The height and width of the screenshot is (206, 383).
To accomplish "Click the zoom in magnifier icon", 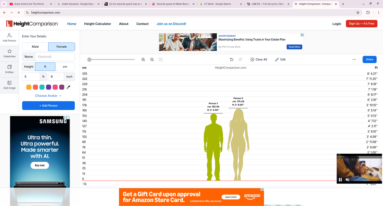I will 143,59.
